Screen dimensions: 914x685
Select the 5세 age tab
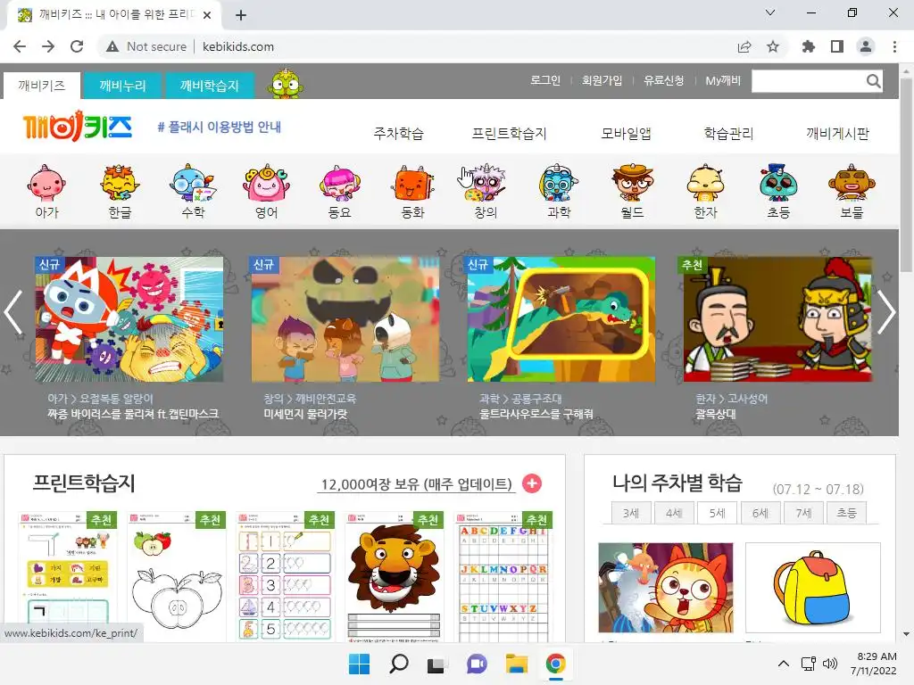[x=718, y=513]
